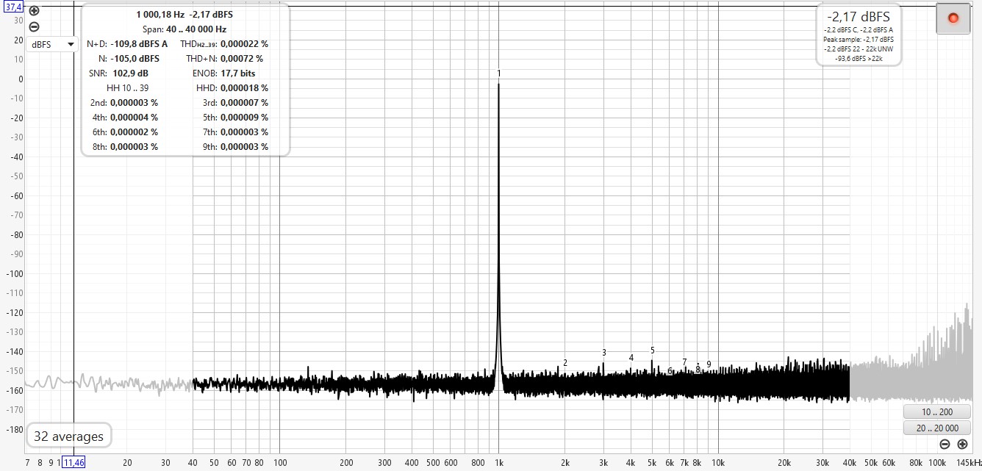Select the 4th harmonic 0,000004 % value
Screen dimensions: 982x471
(x=134, y=118)
